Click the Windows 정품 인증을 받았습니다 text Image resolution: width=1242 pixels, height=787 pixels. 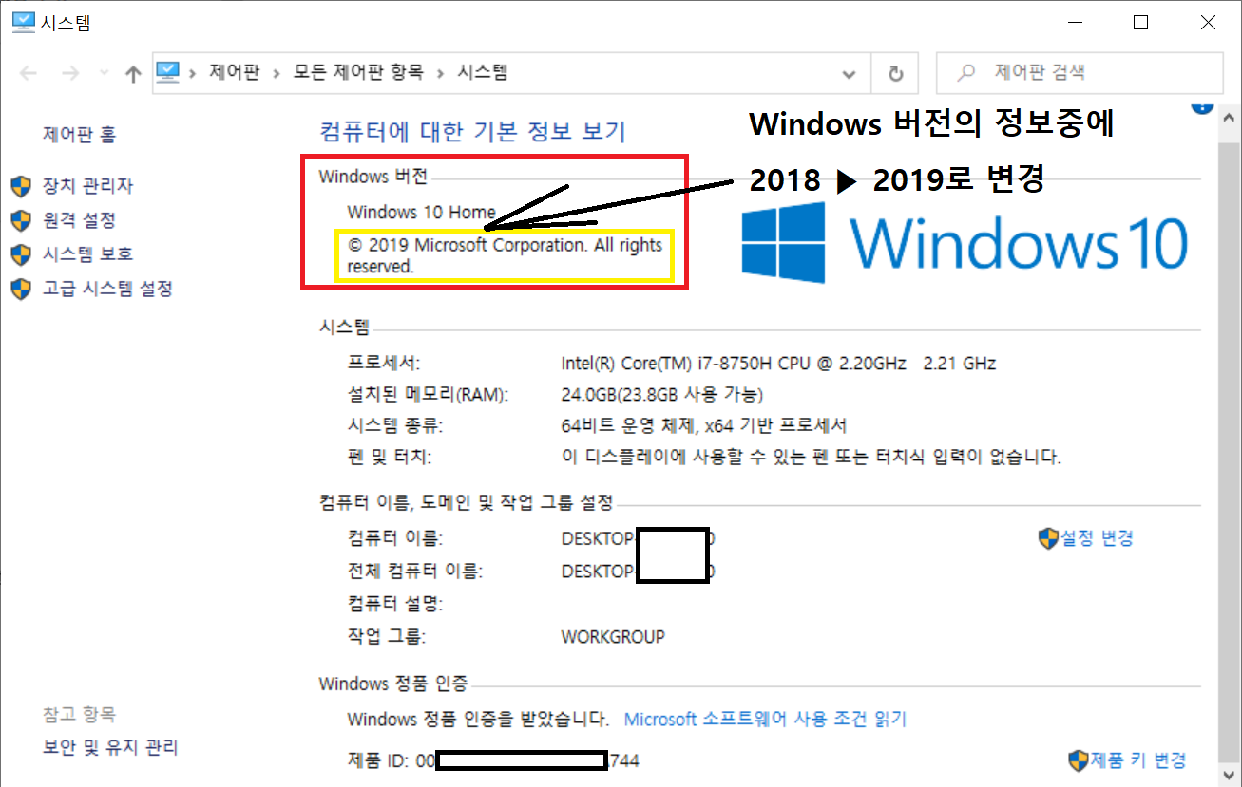point(478,720)
